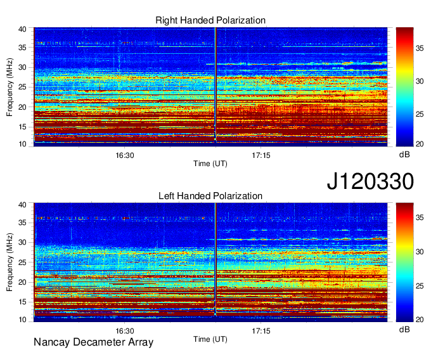Viewport: 431px width, 350px height.
Task: Click the 25 dB mark on top color bar
Action: pos(420,114)
